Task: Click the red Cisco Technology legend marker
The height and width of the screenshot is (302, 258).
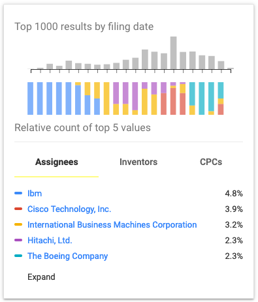Action: [x=18, y=209]
